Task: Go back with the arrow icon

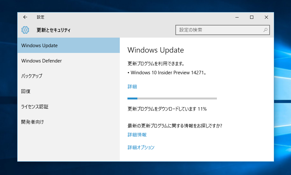Action: pyautogui.click(x=25, y=17)
